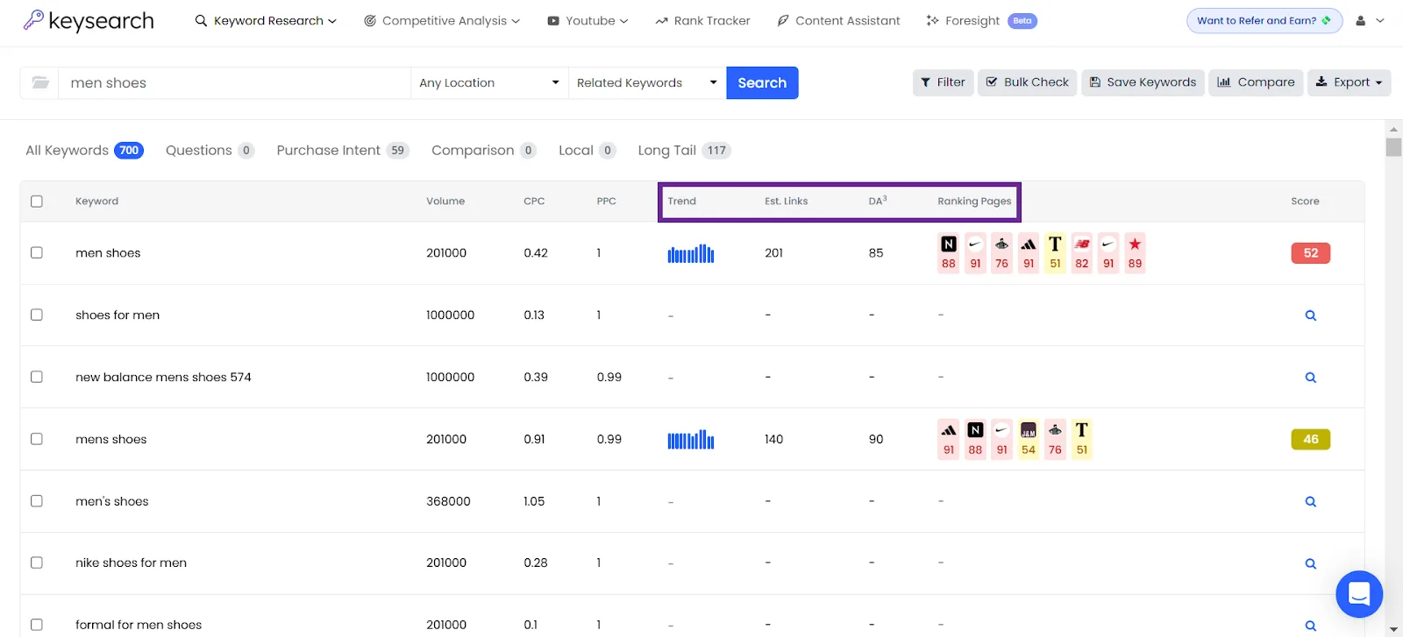Check the "men's shoes" row checkbox
1403x637 pixels.
click(37, 501)
